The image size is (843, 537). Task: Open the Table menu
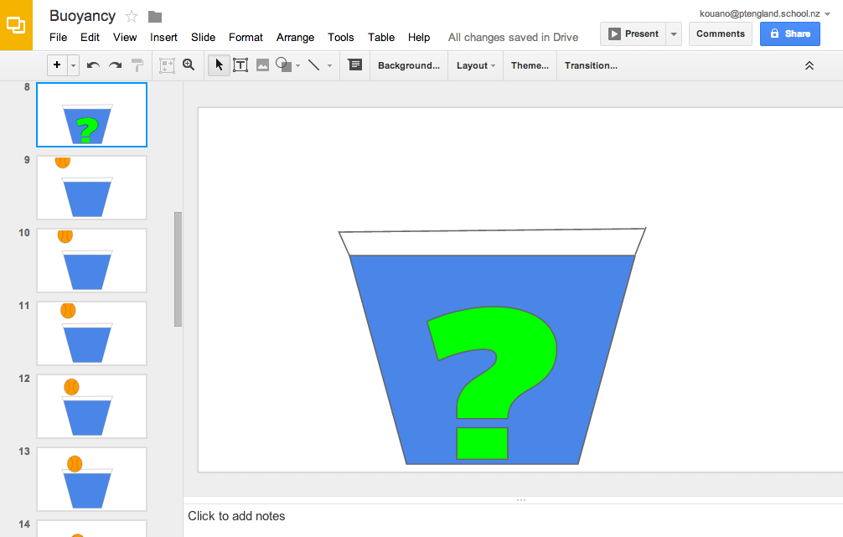tap(381, 37)
